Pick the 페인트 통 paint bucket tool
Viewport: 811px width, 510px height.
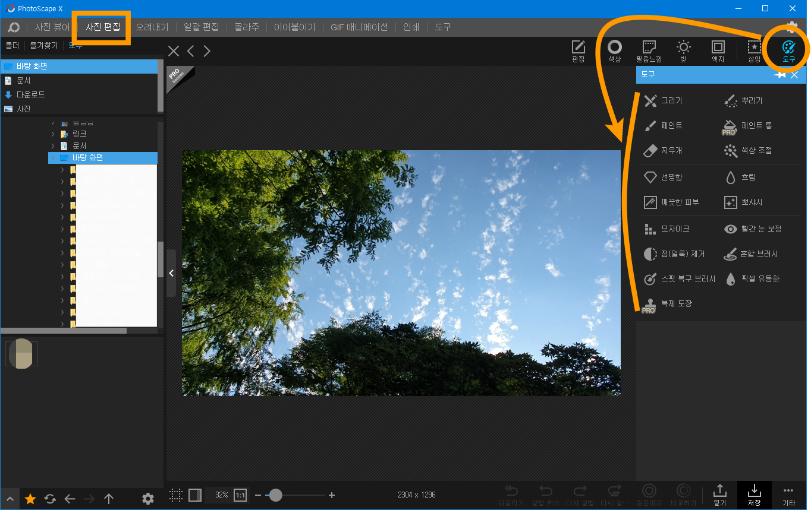(x=747, y=126)
